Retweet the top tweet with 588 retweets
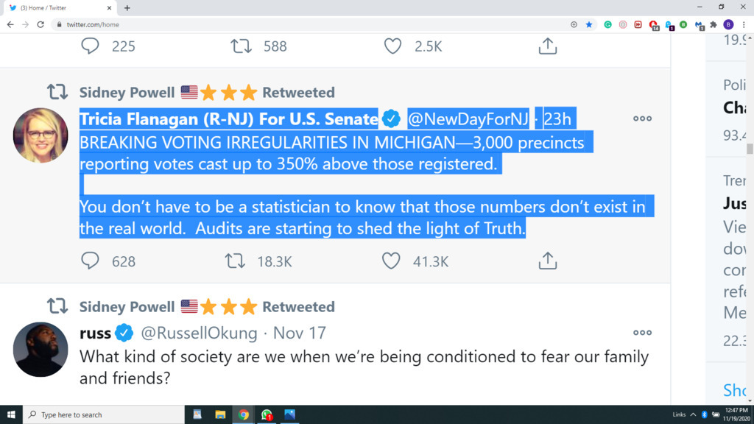This screenshot has width=754, height=424. point(241,46)
